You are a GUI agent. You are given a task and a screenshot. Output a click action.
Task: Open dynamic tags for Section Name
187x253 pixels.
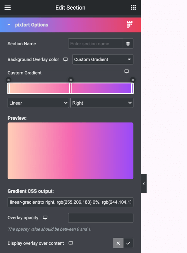tap(128, 43)
